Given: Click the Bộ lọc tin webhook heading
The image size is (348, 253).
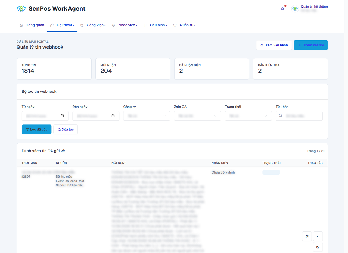Looking at the screenshot, I should click(39, 92).
